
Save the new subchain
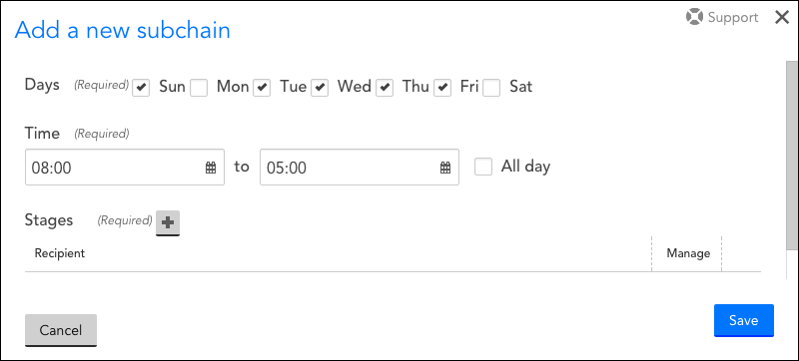click(743, 320)
